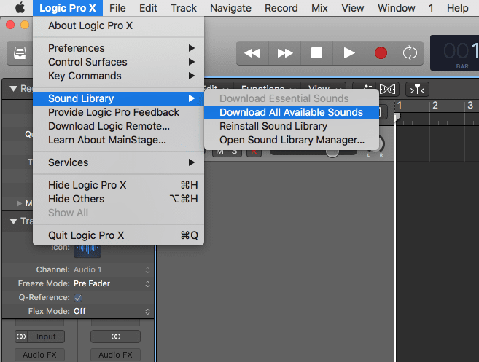Toggle the Q-Reference checkbox

pos(78,298)
